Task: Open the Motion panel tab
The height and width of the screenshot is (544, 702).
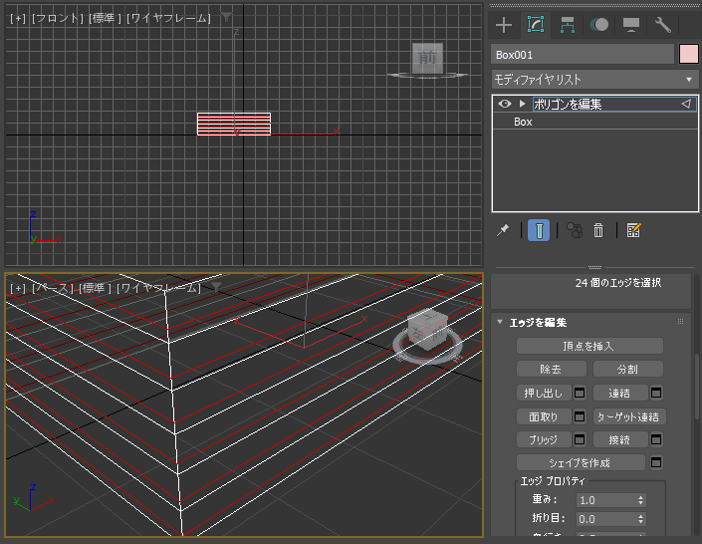Action: (599, 25)
